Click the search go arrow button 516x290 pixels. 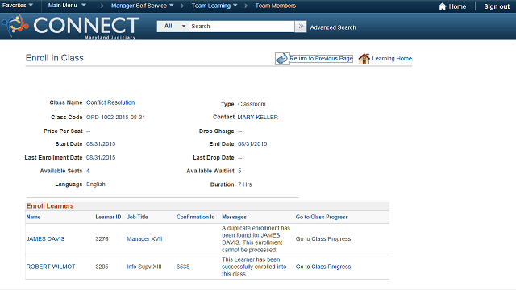[301, 27]
